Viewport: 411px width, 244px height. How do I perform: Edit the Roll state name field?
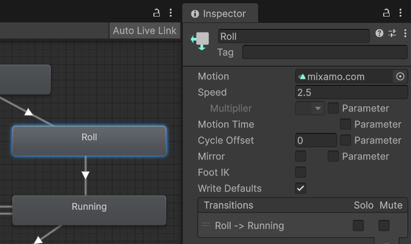pos(293,36)
